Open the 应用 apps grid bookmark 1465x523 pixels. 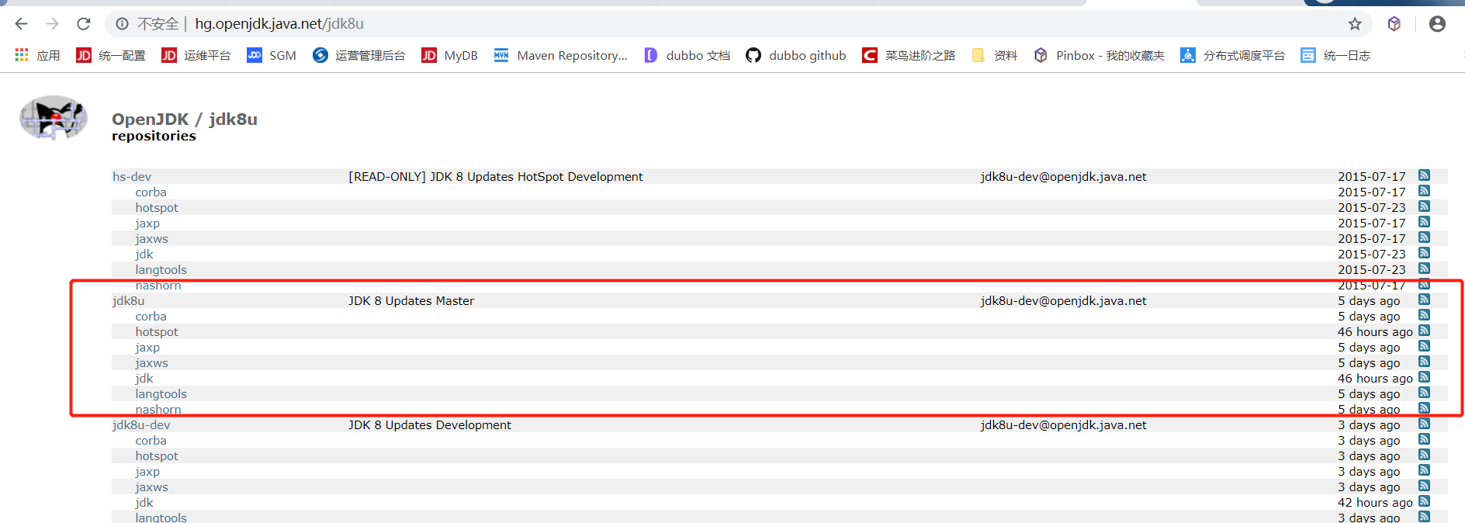37,55
